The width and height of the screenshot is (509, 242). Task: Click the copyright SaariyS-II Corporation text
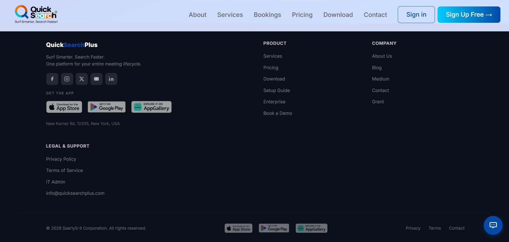(96, 228)
